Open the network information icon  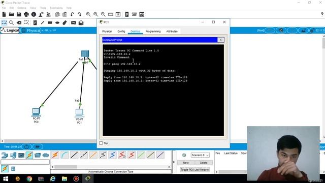pos(34,14)
